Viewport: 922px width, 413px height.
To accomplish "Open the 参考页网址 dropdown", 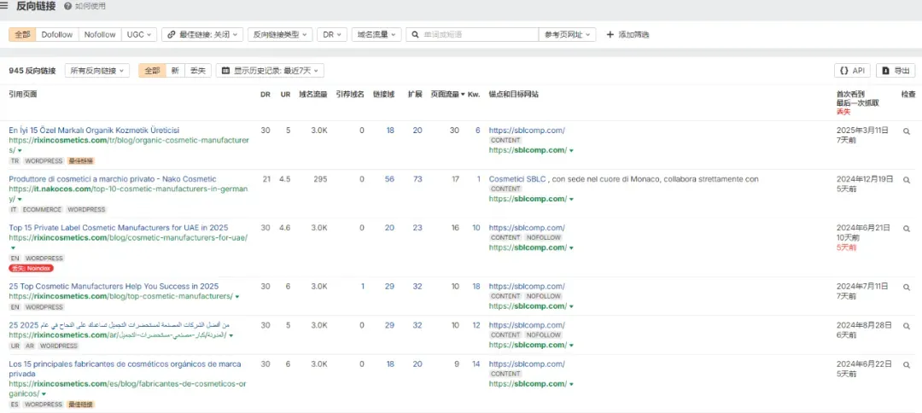I will pos(568,35).
